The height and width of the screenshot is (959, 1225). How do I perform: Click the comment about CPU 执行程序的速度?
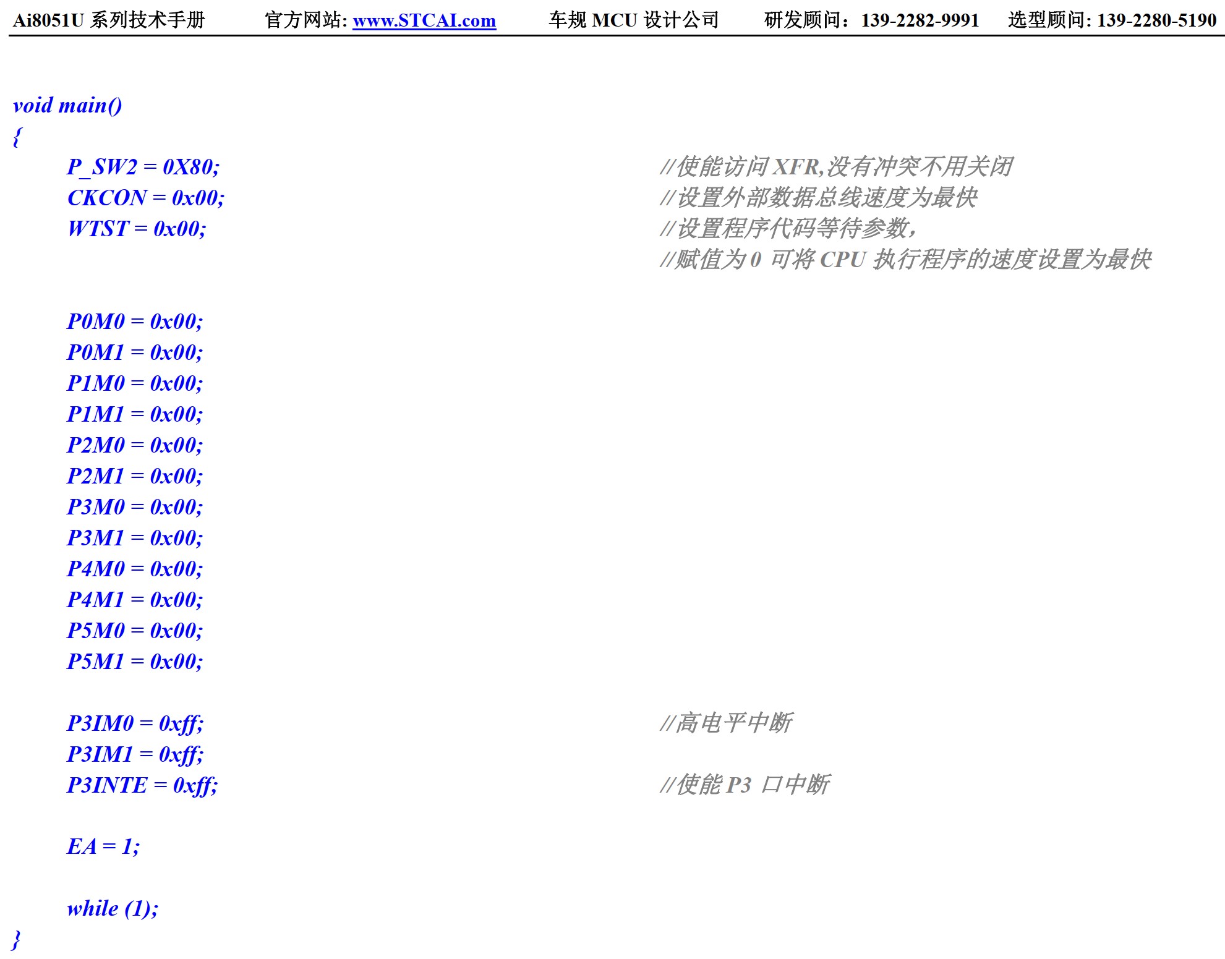pyautogui.click(x=905, y=260)
